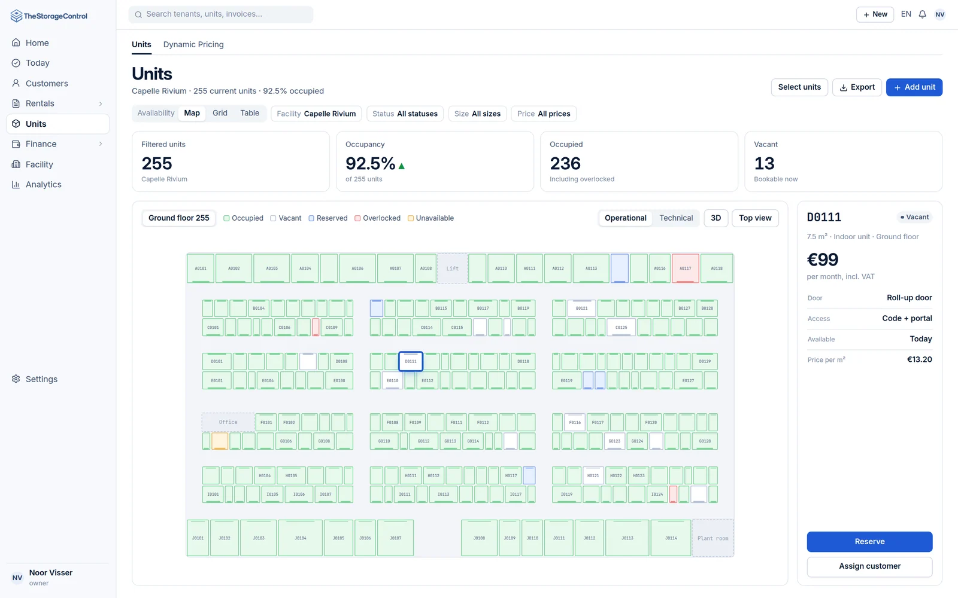The height and width of the screenshot is (598, 958).
Task: Expand the Rentals submenu chevron
Action: [101, 103]
